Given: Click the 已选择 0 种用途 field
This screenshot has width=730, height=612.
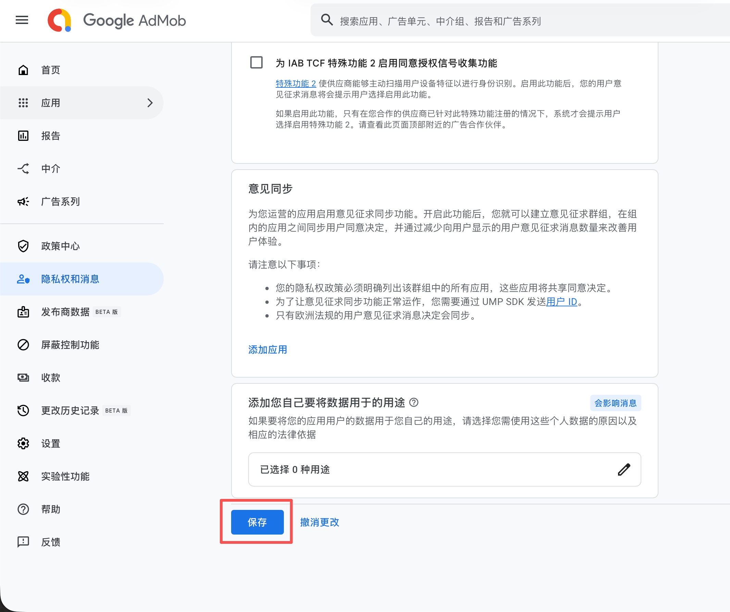Looking at the screenshot, I should (x=444, y=469).
